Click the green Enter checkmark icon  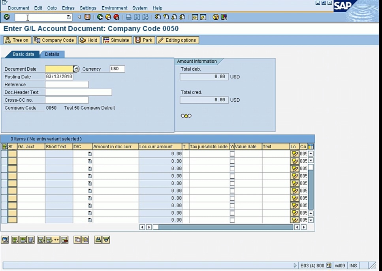pyautogui.click(x=7, y=17)
